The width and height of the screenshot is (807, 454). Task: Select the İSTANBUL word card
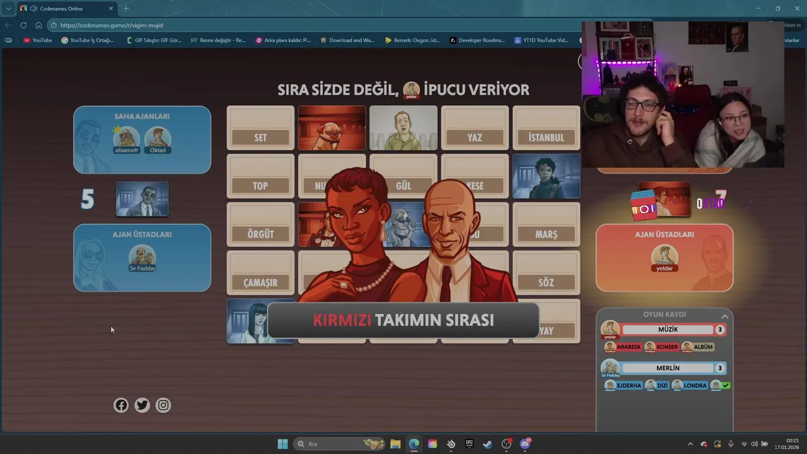pyautogui.click(x=546, y=128)
